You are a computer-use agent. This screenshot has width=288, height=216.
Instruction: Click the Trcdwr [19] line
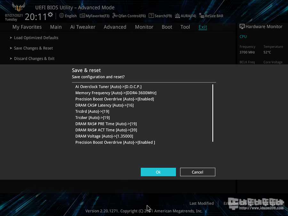click(x=92, y=117)
